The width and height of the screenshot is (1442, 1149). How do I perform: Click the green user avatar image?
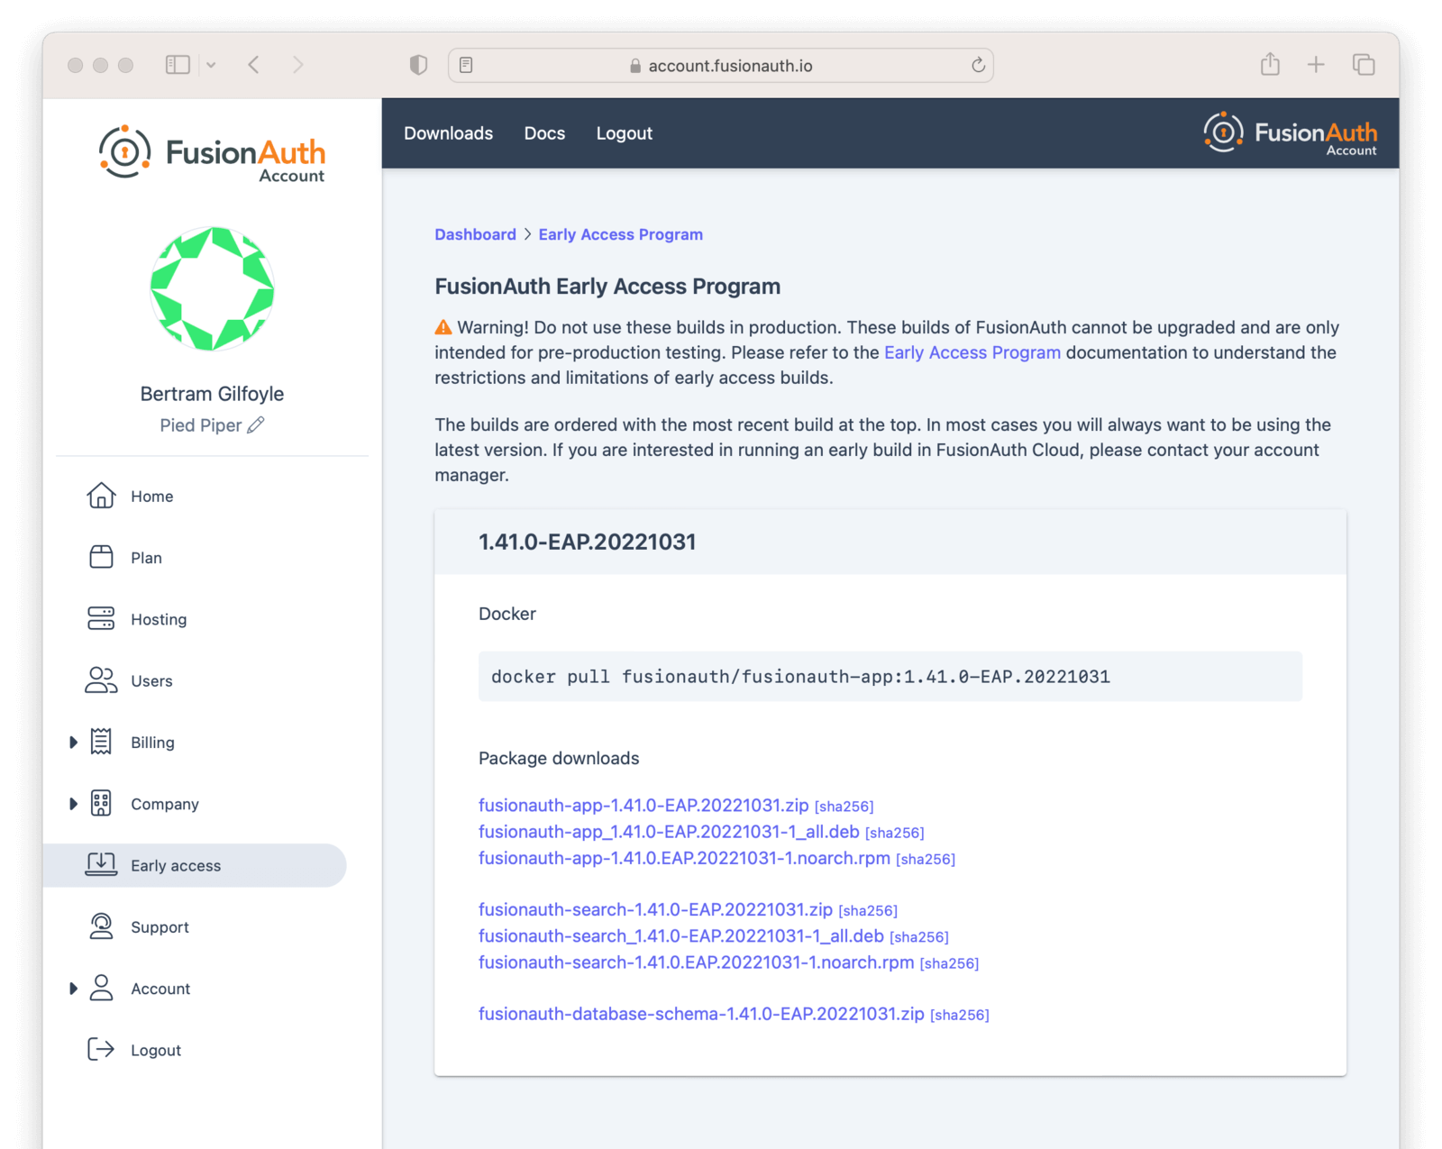click(x=213, y=288)
